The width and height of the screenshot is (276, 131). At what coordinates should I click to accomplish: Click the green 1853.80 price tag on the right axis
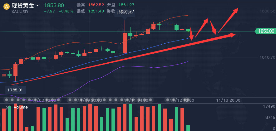[265, 31]
